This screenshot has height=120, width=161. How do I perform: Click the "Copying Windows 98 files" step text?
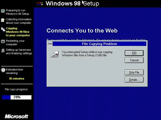(x=18, y=32)
